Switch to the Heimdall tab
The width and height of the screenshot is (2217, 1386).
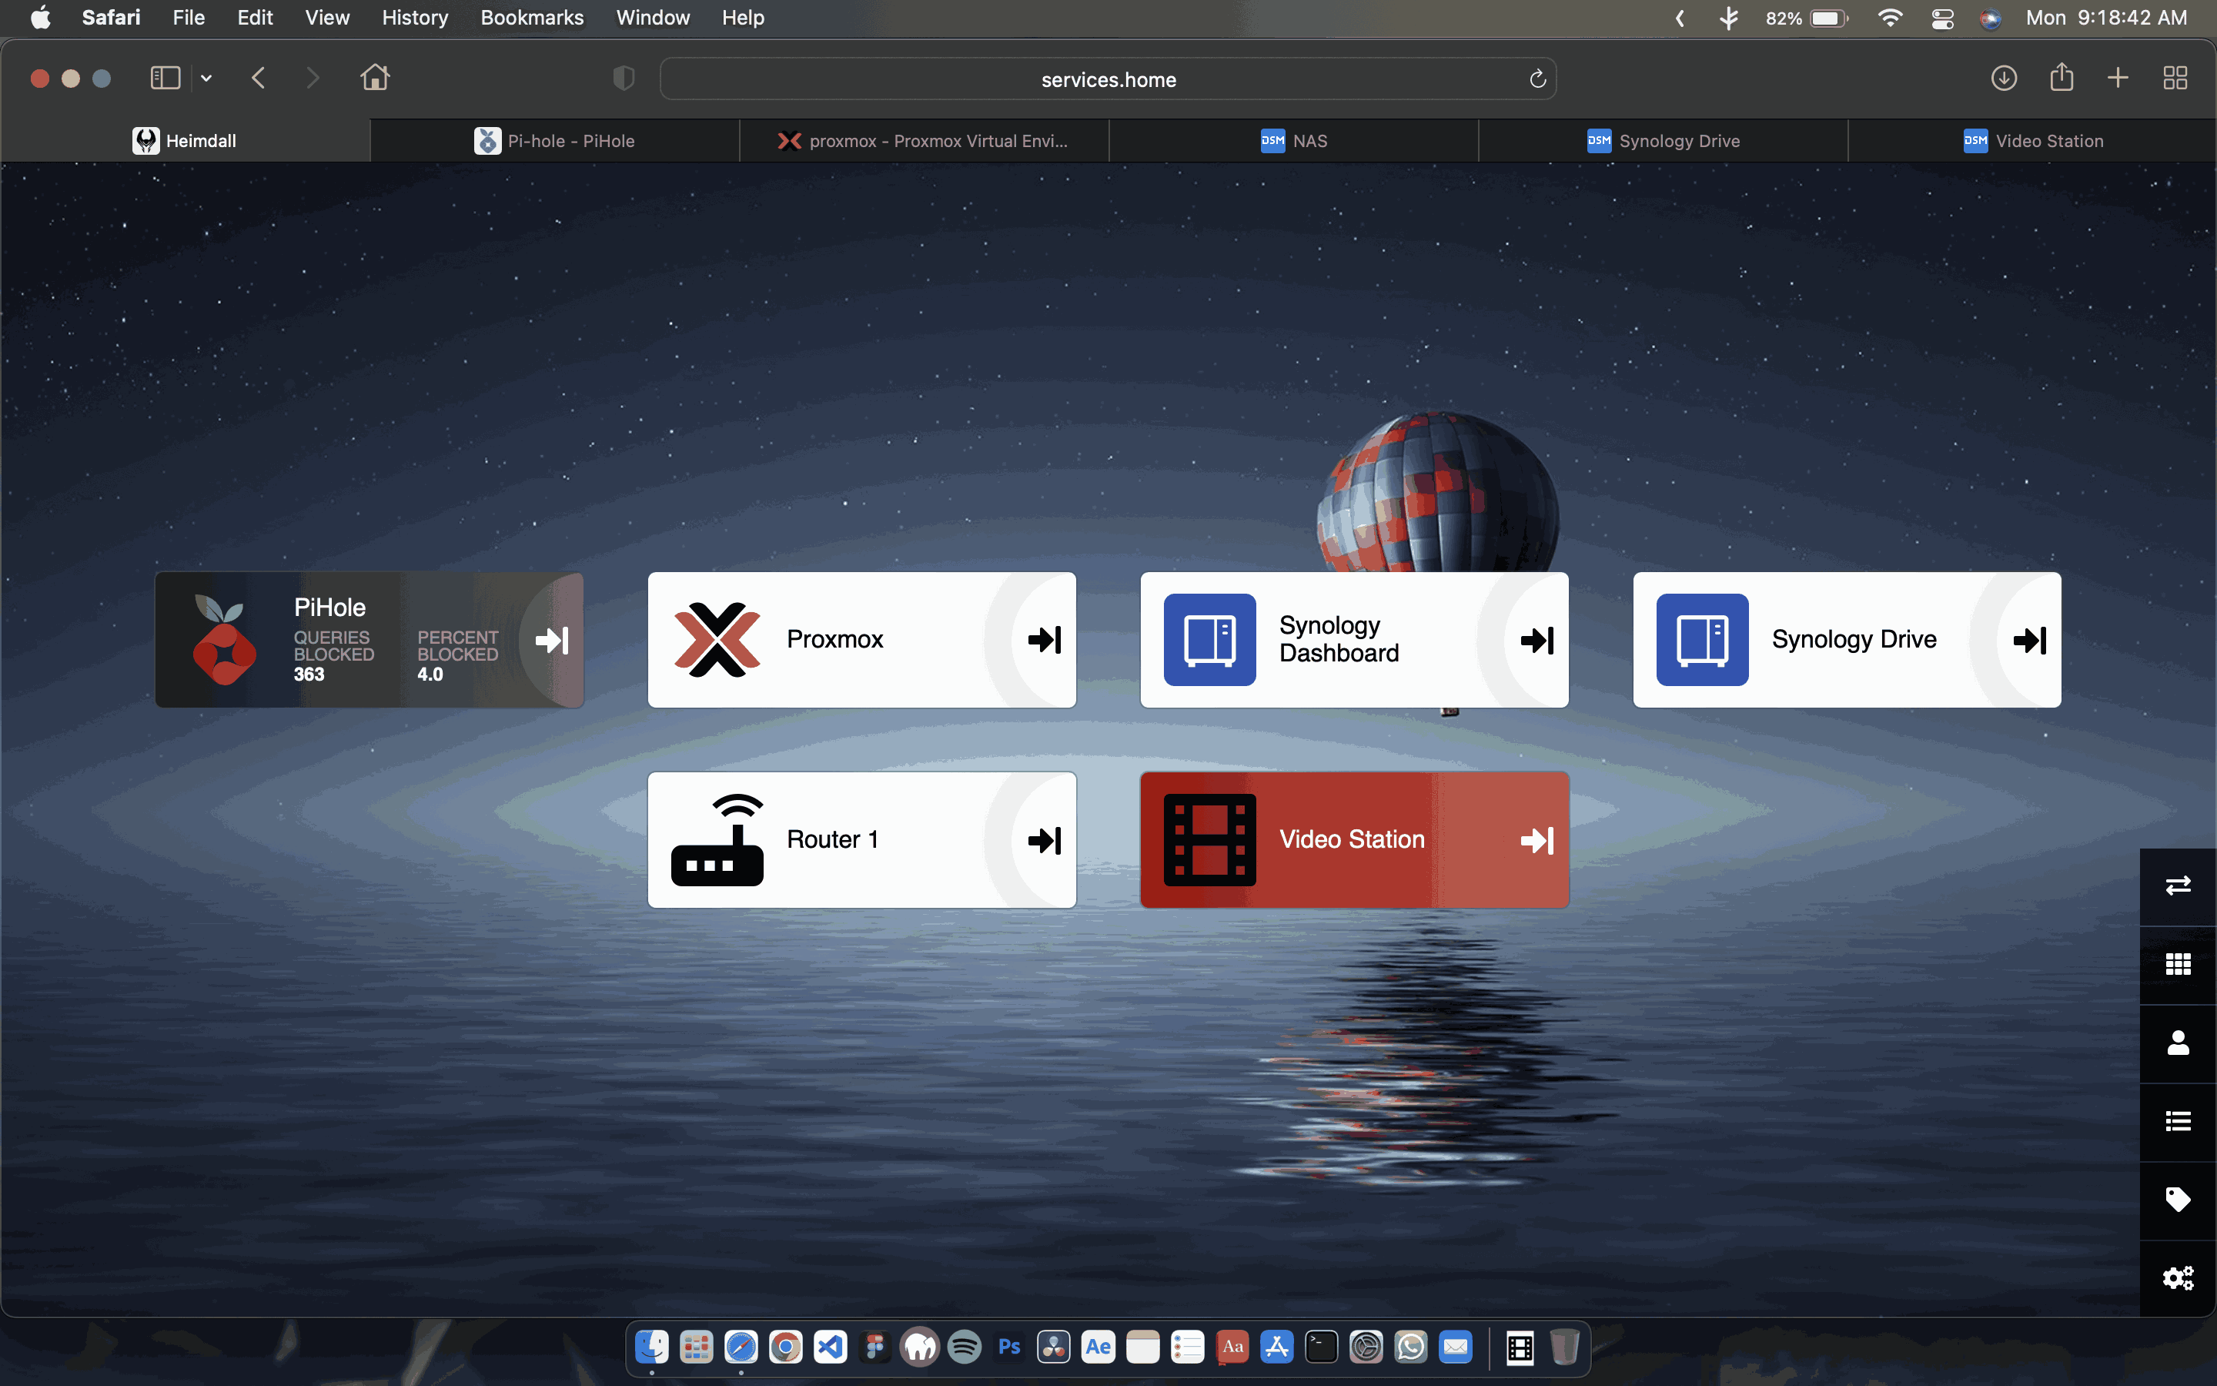point(185,140)
